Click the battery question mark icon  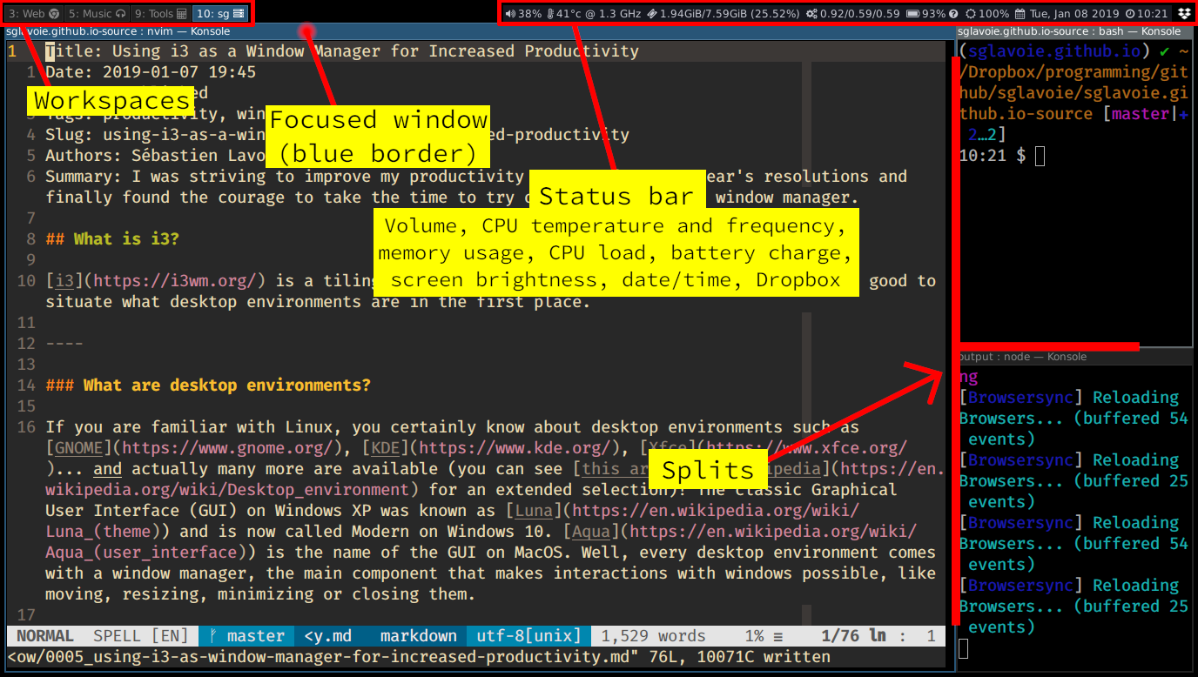point(953,14)
